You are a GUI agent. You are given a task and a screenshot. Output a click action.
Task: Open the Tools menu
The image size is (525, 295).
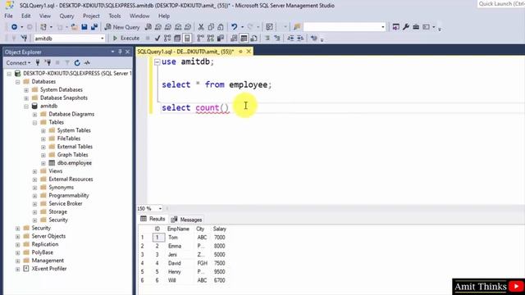click(115, 16)
